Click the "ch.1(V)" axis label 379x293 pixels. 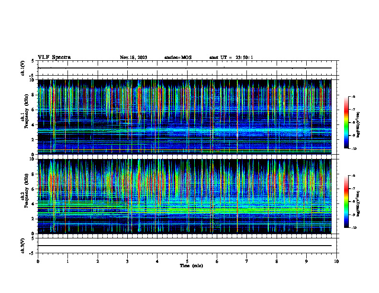click(x=23, y=68)
